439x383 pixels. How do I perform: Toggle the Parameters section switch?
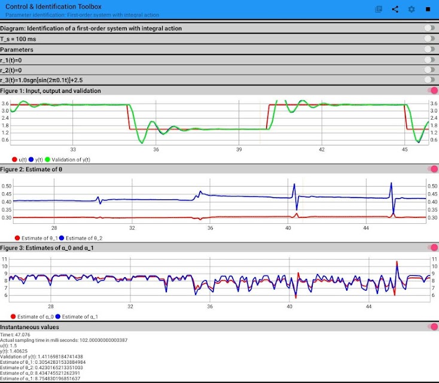pyautogui.click(x=430, y=49)
